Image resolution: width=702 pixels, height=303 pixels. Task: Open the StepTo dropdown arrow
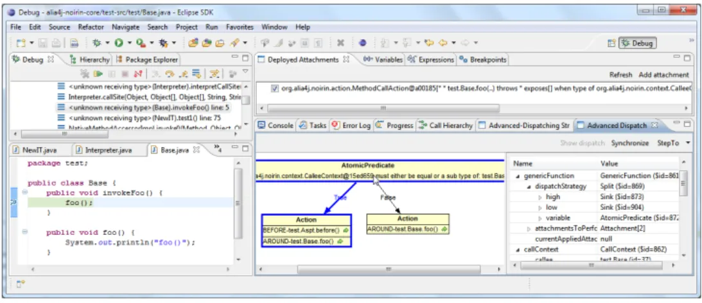687,143
